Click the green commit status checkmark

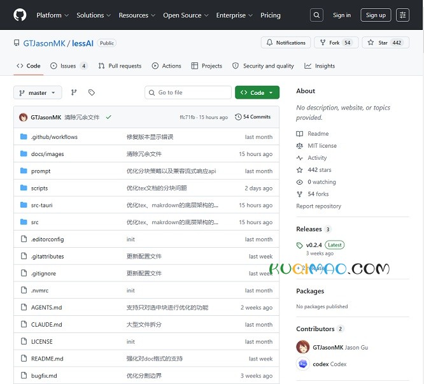[108, 117]
